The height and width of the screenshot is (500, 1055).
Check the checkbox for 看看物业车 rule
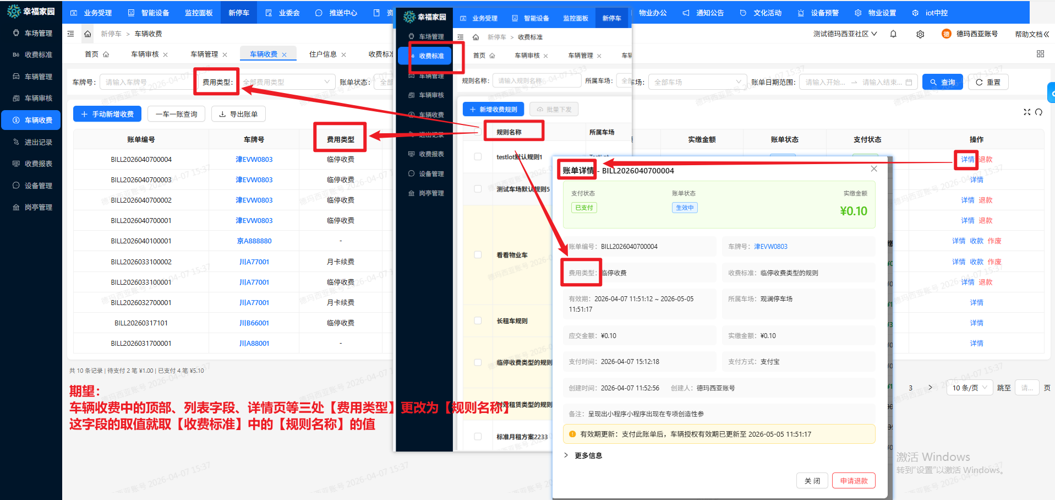point(477,254)
